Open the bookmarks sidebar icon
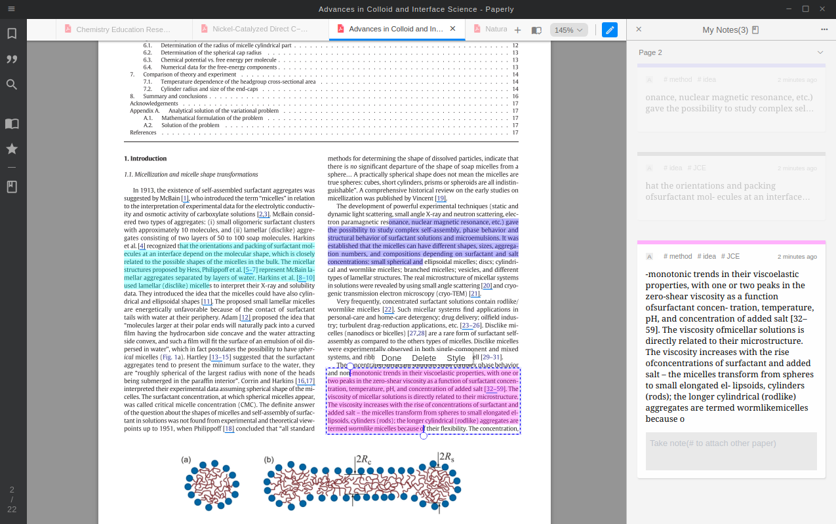This screenshot has height=524, width=836. pos(12,33)
